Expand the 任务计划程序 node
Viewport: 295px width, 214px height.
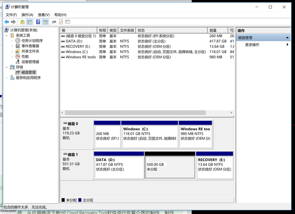[x=12, y=41]
